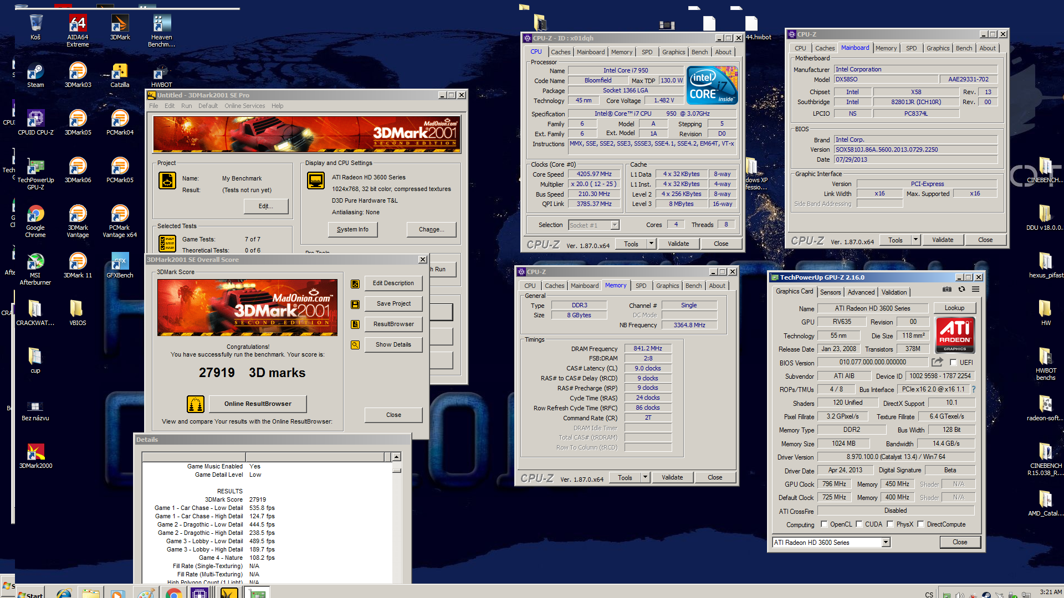This screenshot has width=1064, height=598.
Task: Click Validate in CPU-Z CPU window
Action: click(x=678, y=244)
